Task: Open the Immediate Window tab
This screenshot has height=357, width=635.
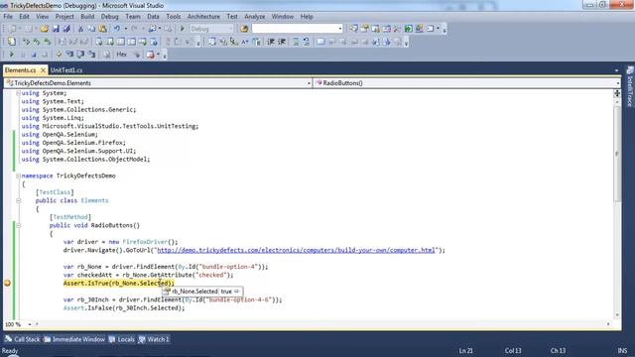Action: tap(74, 339)
